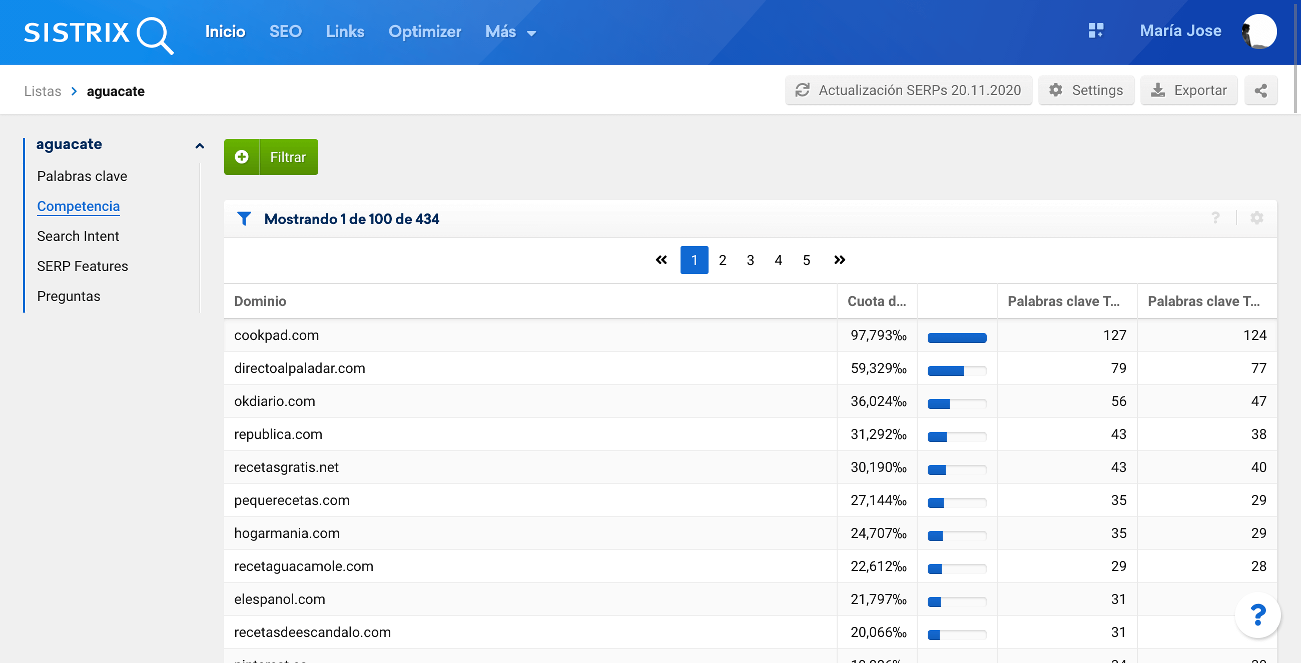Image resolution: width=1301 pixels, height=663 pixels.
Task: Open the dashboard grid icon
Action: click(x=1095, y=31)
